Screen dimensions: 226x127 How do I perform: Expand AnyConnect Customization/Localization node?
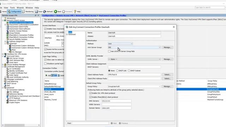click(x=5, y=25)
